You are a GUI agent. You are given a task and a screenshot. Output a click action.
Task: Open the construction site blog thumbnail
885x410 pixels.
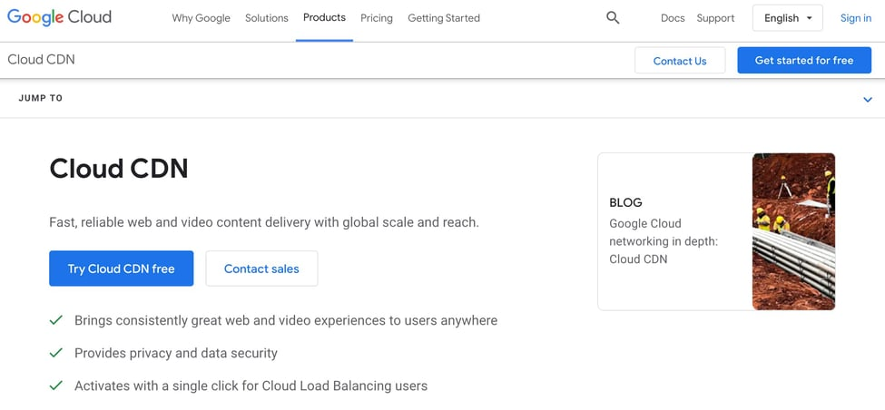pyautogui.click(x=793, y=231)
